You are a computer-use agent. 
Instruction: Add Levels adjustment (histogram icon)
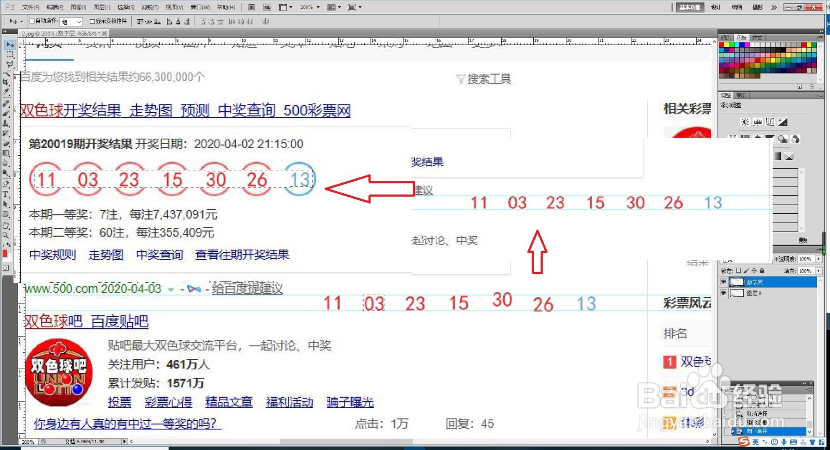[x=757, y=122]
